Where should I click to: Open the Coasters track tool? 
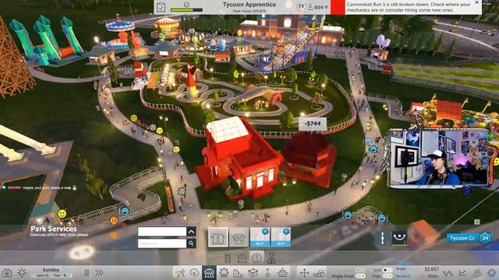pyautogui.click(x=238, y=273)
